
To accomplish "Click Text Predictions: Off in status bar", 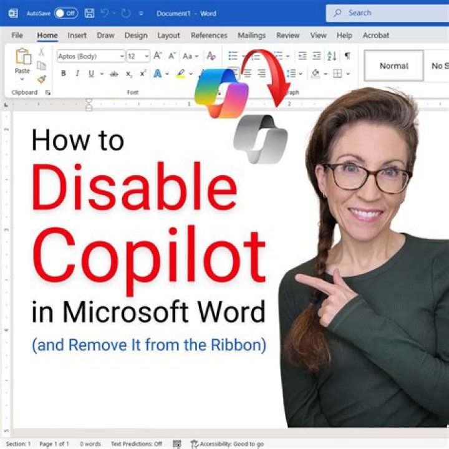I will tap(137, 444).
